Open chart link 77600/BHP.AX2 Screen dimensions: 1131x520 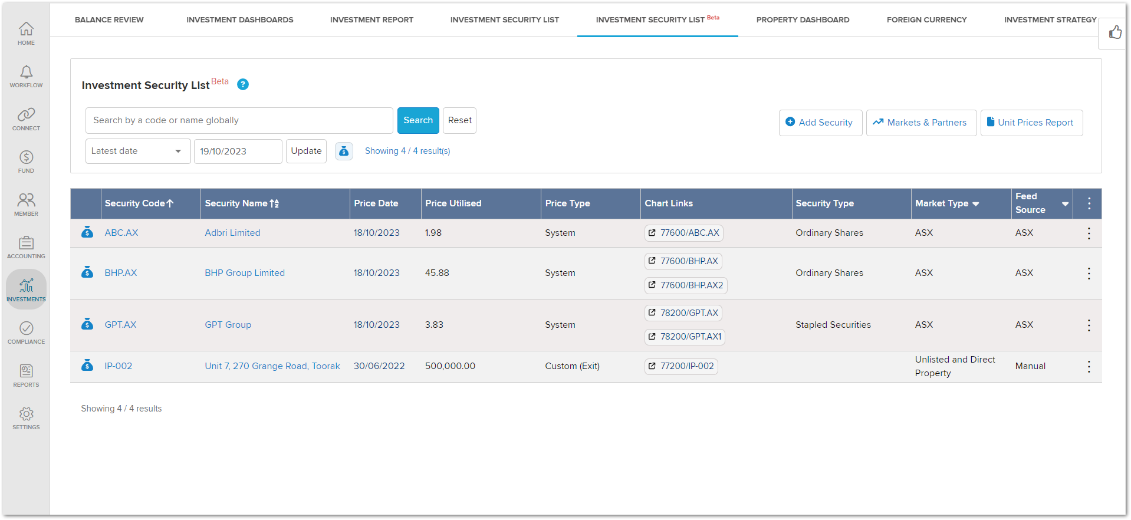click(x=686, y=285)
